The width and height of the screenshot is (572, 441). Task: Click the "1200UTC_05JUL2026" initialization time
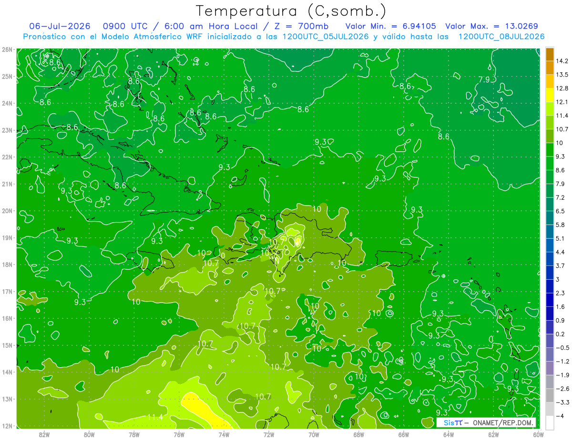pos(325,36)
